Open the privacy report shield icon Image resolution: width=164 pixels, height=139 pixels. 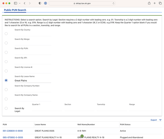pyautogui.click(x=40, y=3)
